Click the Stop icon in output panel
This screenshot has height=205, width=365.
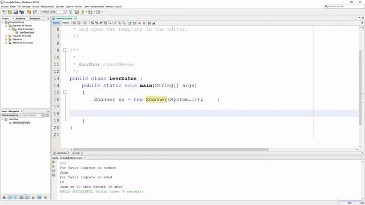(54, 171)
